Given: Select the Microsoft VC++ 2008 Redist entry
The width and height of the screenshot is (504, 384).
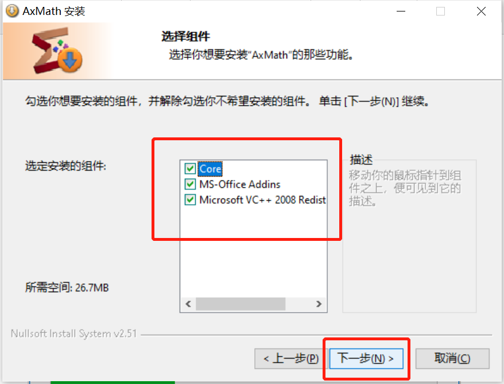Looking at the screenshot, I should click(x=262, y=199).
